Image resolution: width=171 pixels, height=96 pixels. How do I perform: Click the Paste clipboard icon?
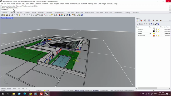pos(20,15)
